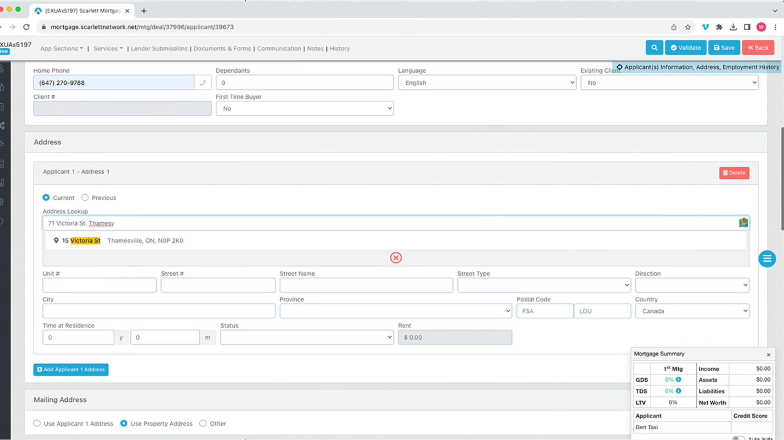Screen dimensions: 784x440
Task: Click the red circled X clear icon
Action: [x=396, y=258]
